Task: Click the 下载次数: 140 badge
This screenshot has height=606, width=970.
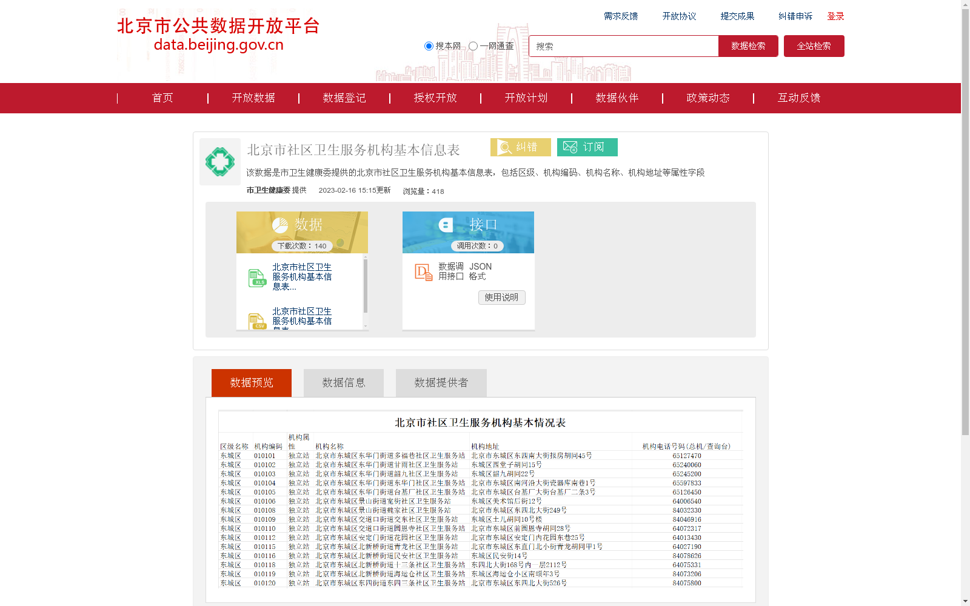Action: tap(302, 246)
